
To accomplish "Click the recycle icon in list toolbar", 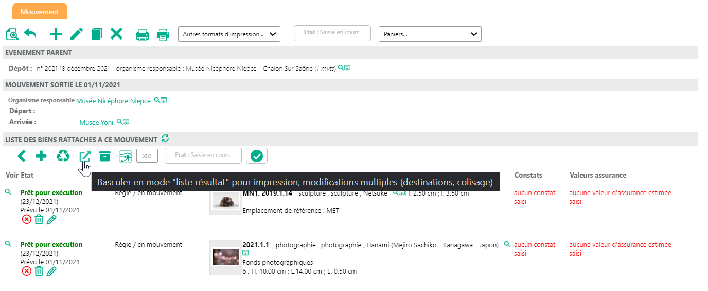I will 63,156.
